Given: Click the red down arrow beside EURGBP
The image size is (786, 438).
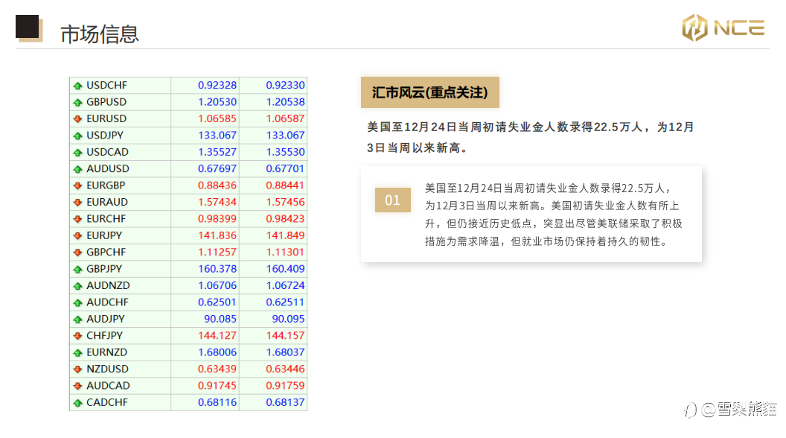Looking at the screenshot, I should tap(77, 185).
